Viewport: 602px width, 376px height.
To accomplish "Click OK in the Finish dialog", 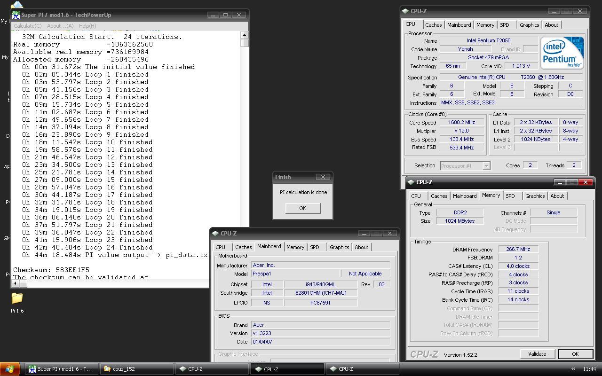I will coord(302,208).
